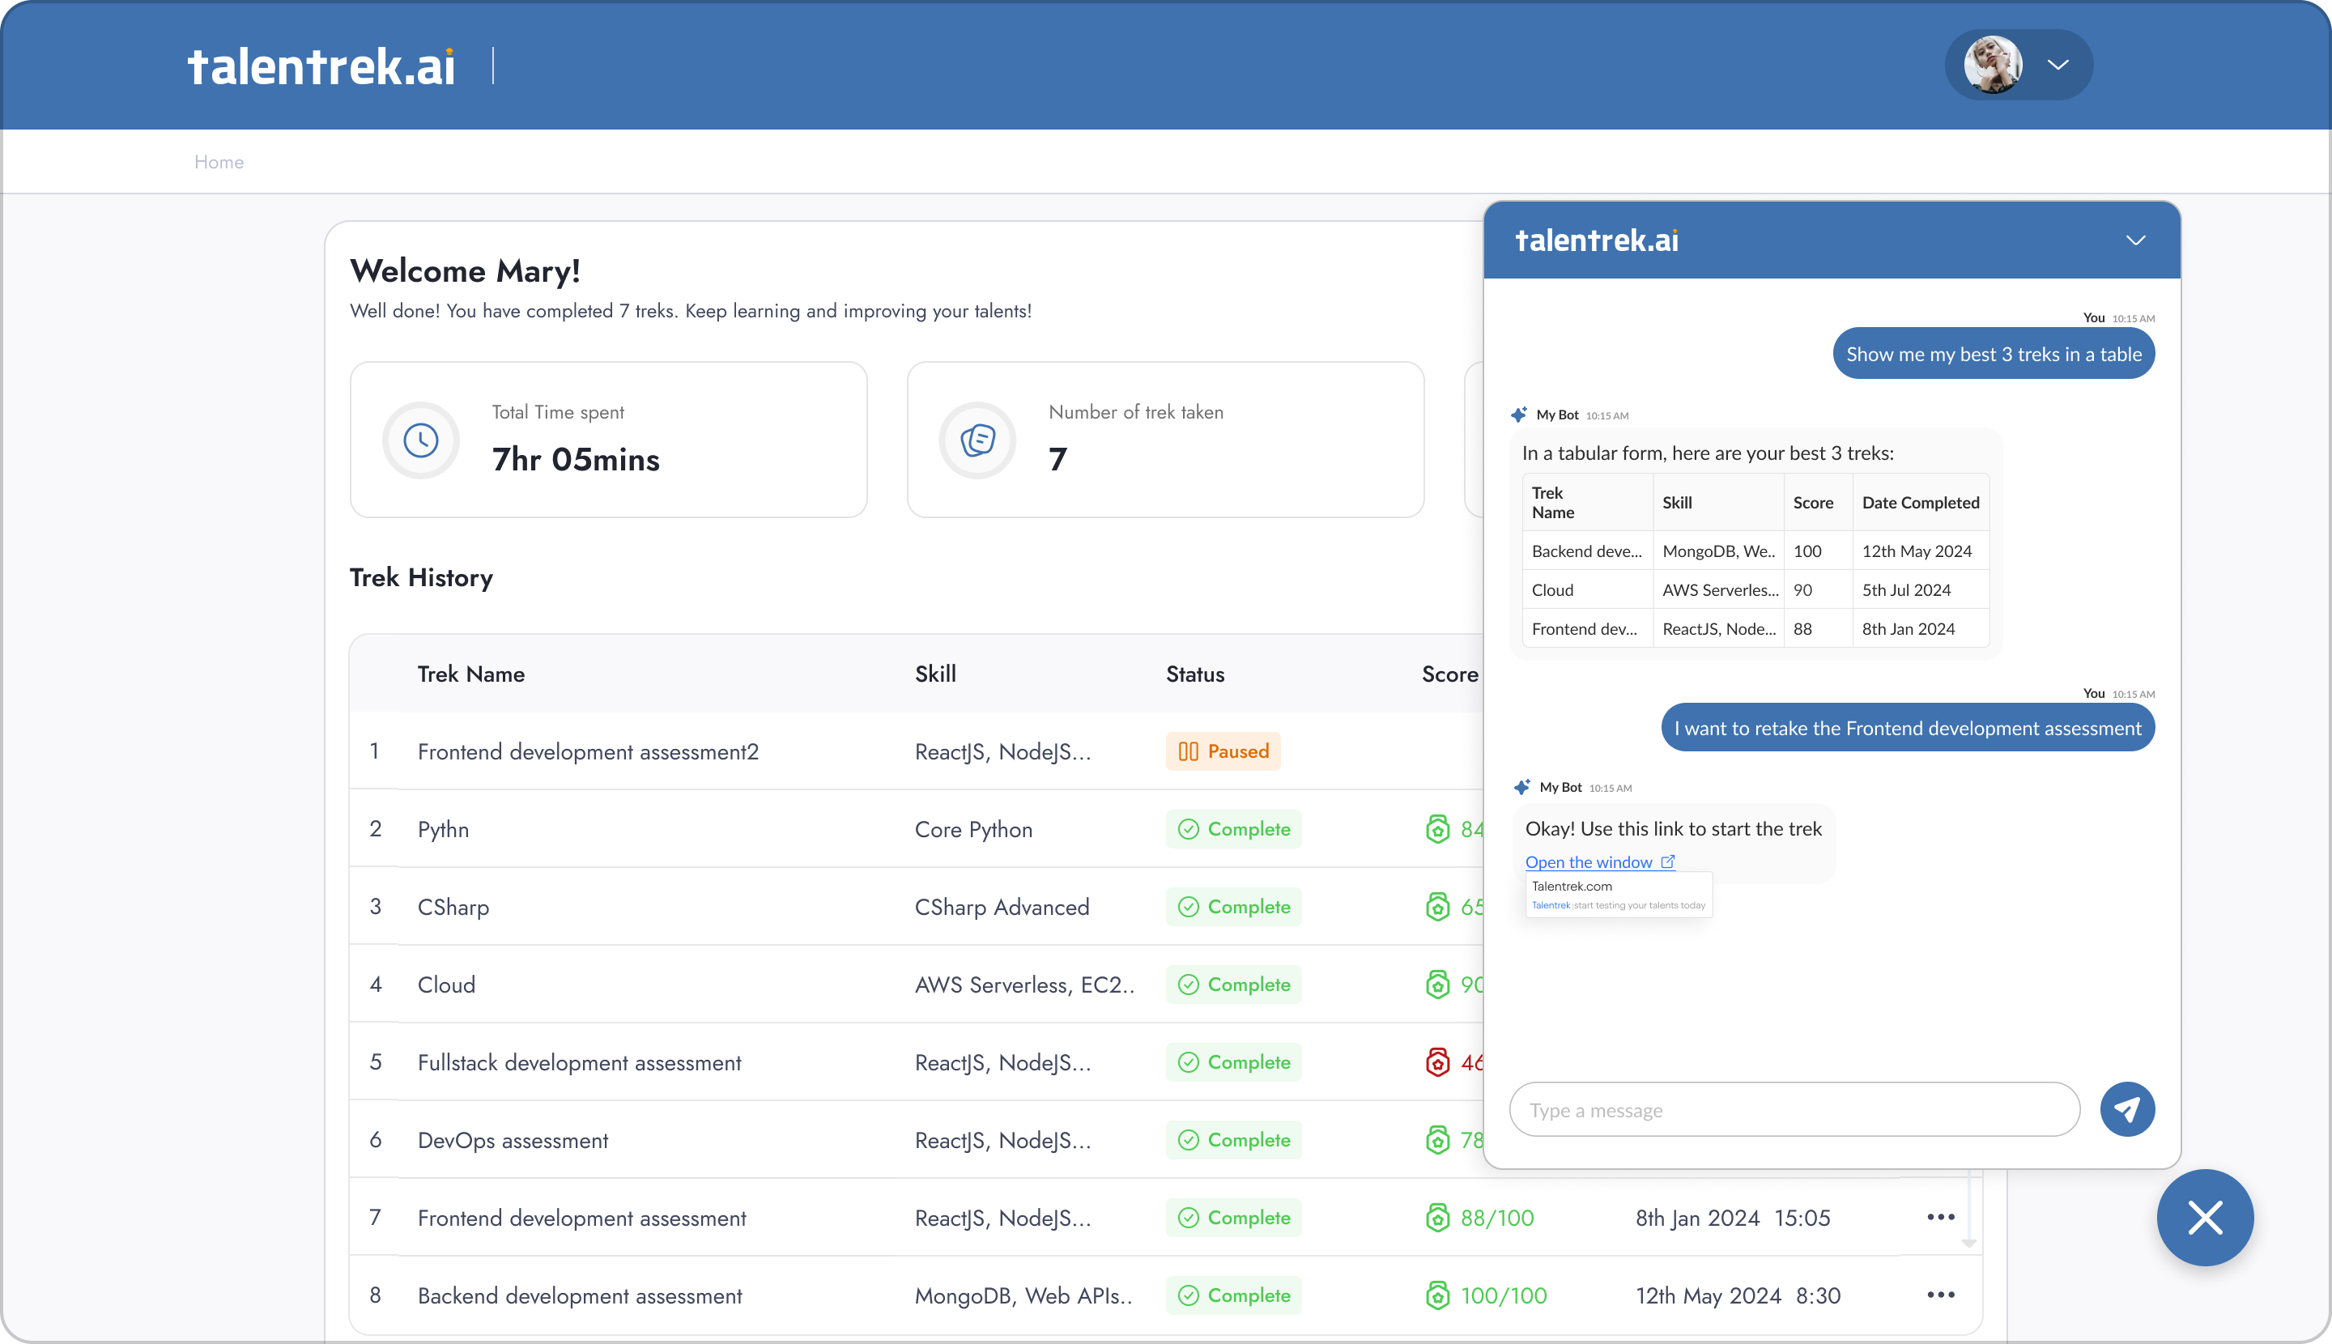Click the score badge icon in Python row

point(1437,829)
